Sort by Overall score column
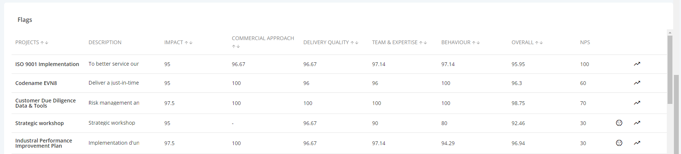 (x=539, y=43)
